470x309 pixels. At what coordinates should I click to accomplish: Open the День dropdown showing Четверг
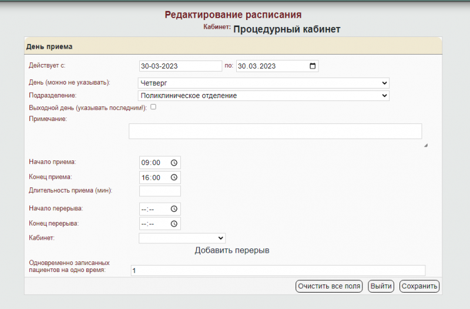(x=263, y=83)
